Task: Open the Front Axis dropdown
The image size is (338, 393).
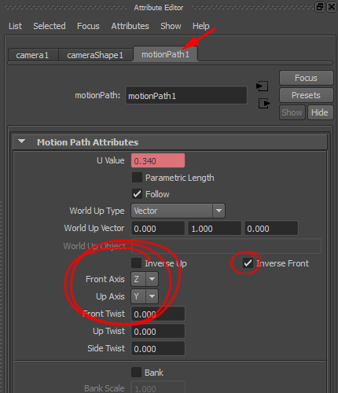Action: 145,279
